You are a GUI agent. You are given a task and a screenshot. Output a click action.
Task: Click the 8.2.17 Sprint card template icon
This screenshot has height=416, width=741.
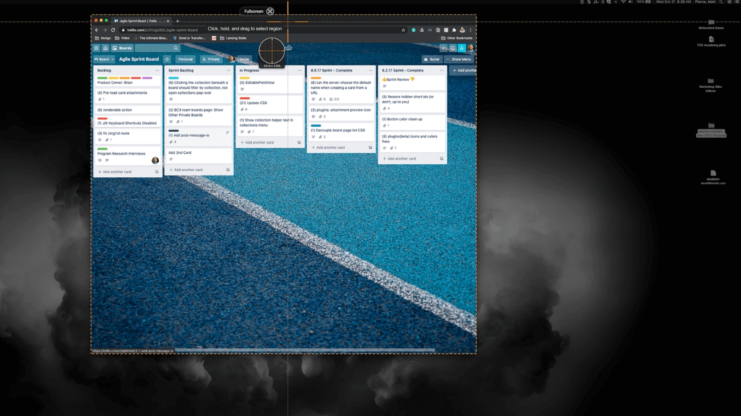441,159
